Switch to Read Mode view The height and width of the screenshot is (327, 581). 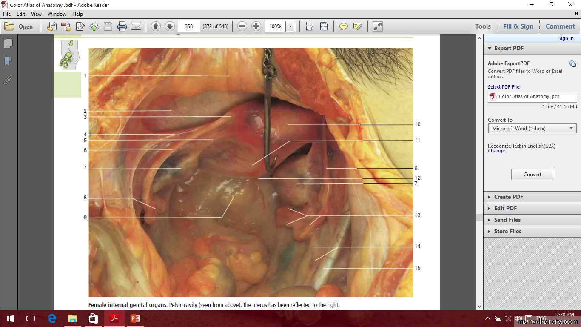click(377, 26)
